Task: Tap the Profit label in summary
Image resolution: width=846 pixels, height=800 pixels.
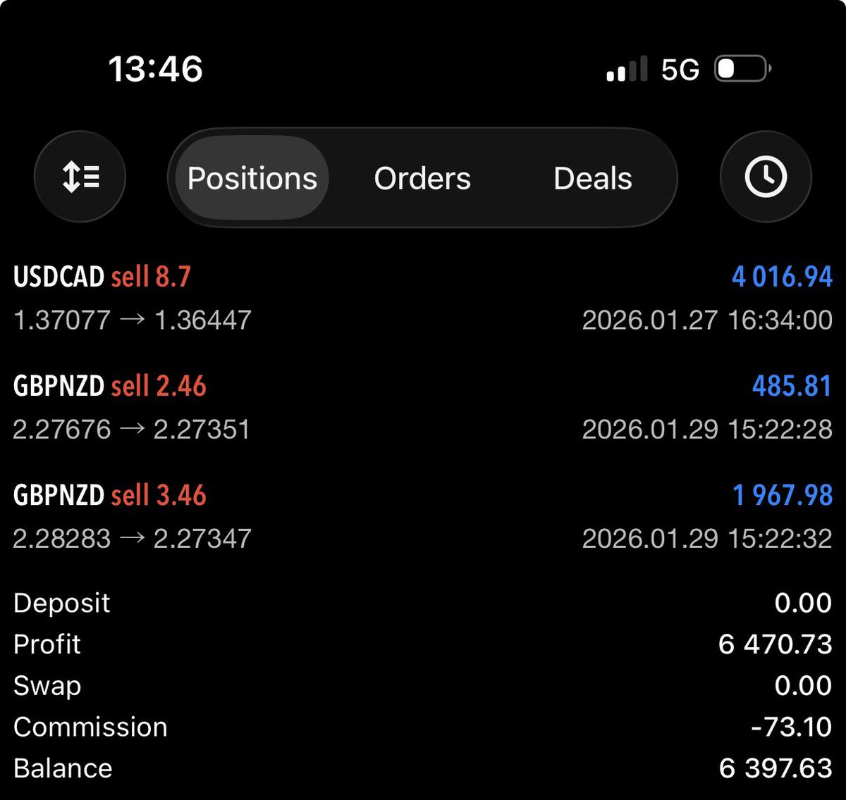Action: point(47,644)
